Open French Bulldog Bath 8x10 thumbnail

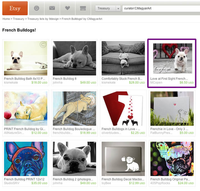click(26, 58)
